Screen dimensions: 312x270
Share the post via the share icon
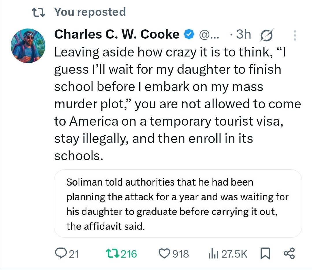click(x=289, y=254)
